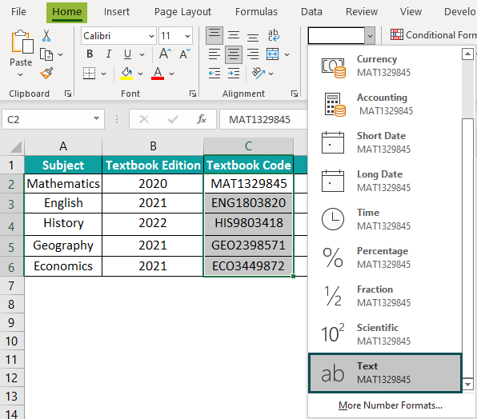Screen dimensions: 477x419
Task: Select the Format Painter brush
Action: point(46,74)
